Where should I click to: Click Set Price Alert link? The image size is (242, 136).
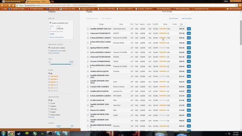[x=174, y=19]
